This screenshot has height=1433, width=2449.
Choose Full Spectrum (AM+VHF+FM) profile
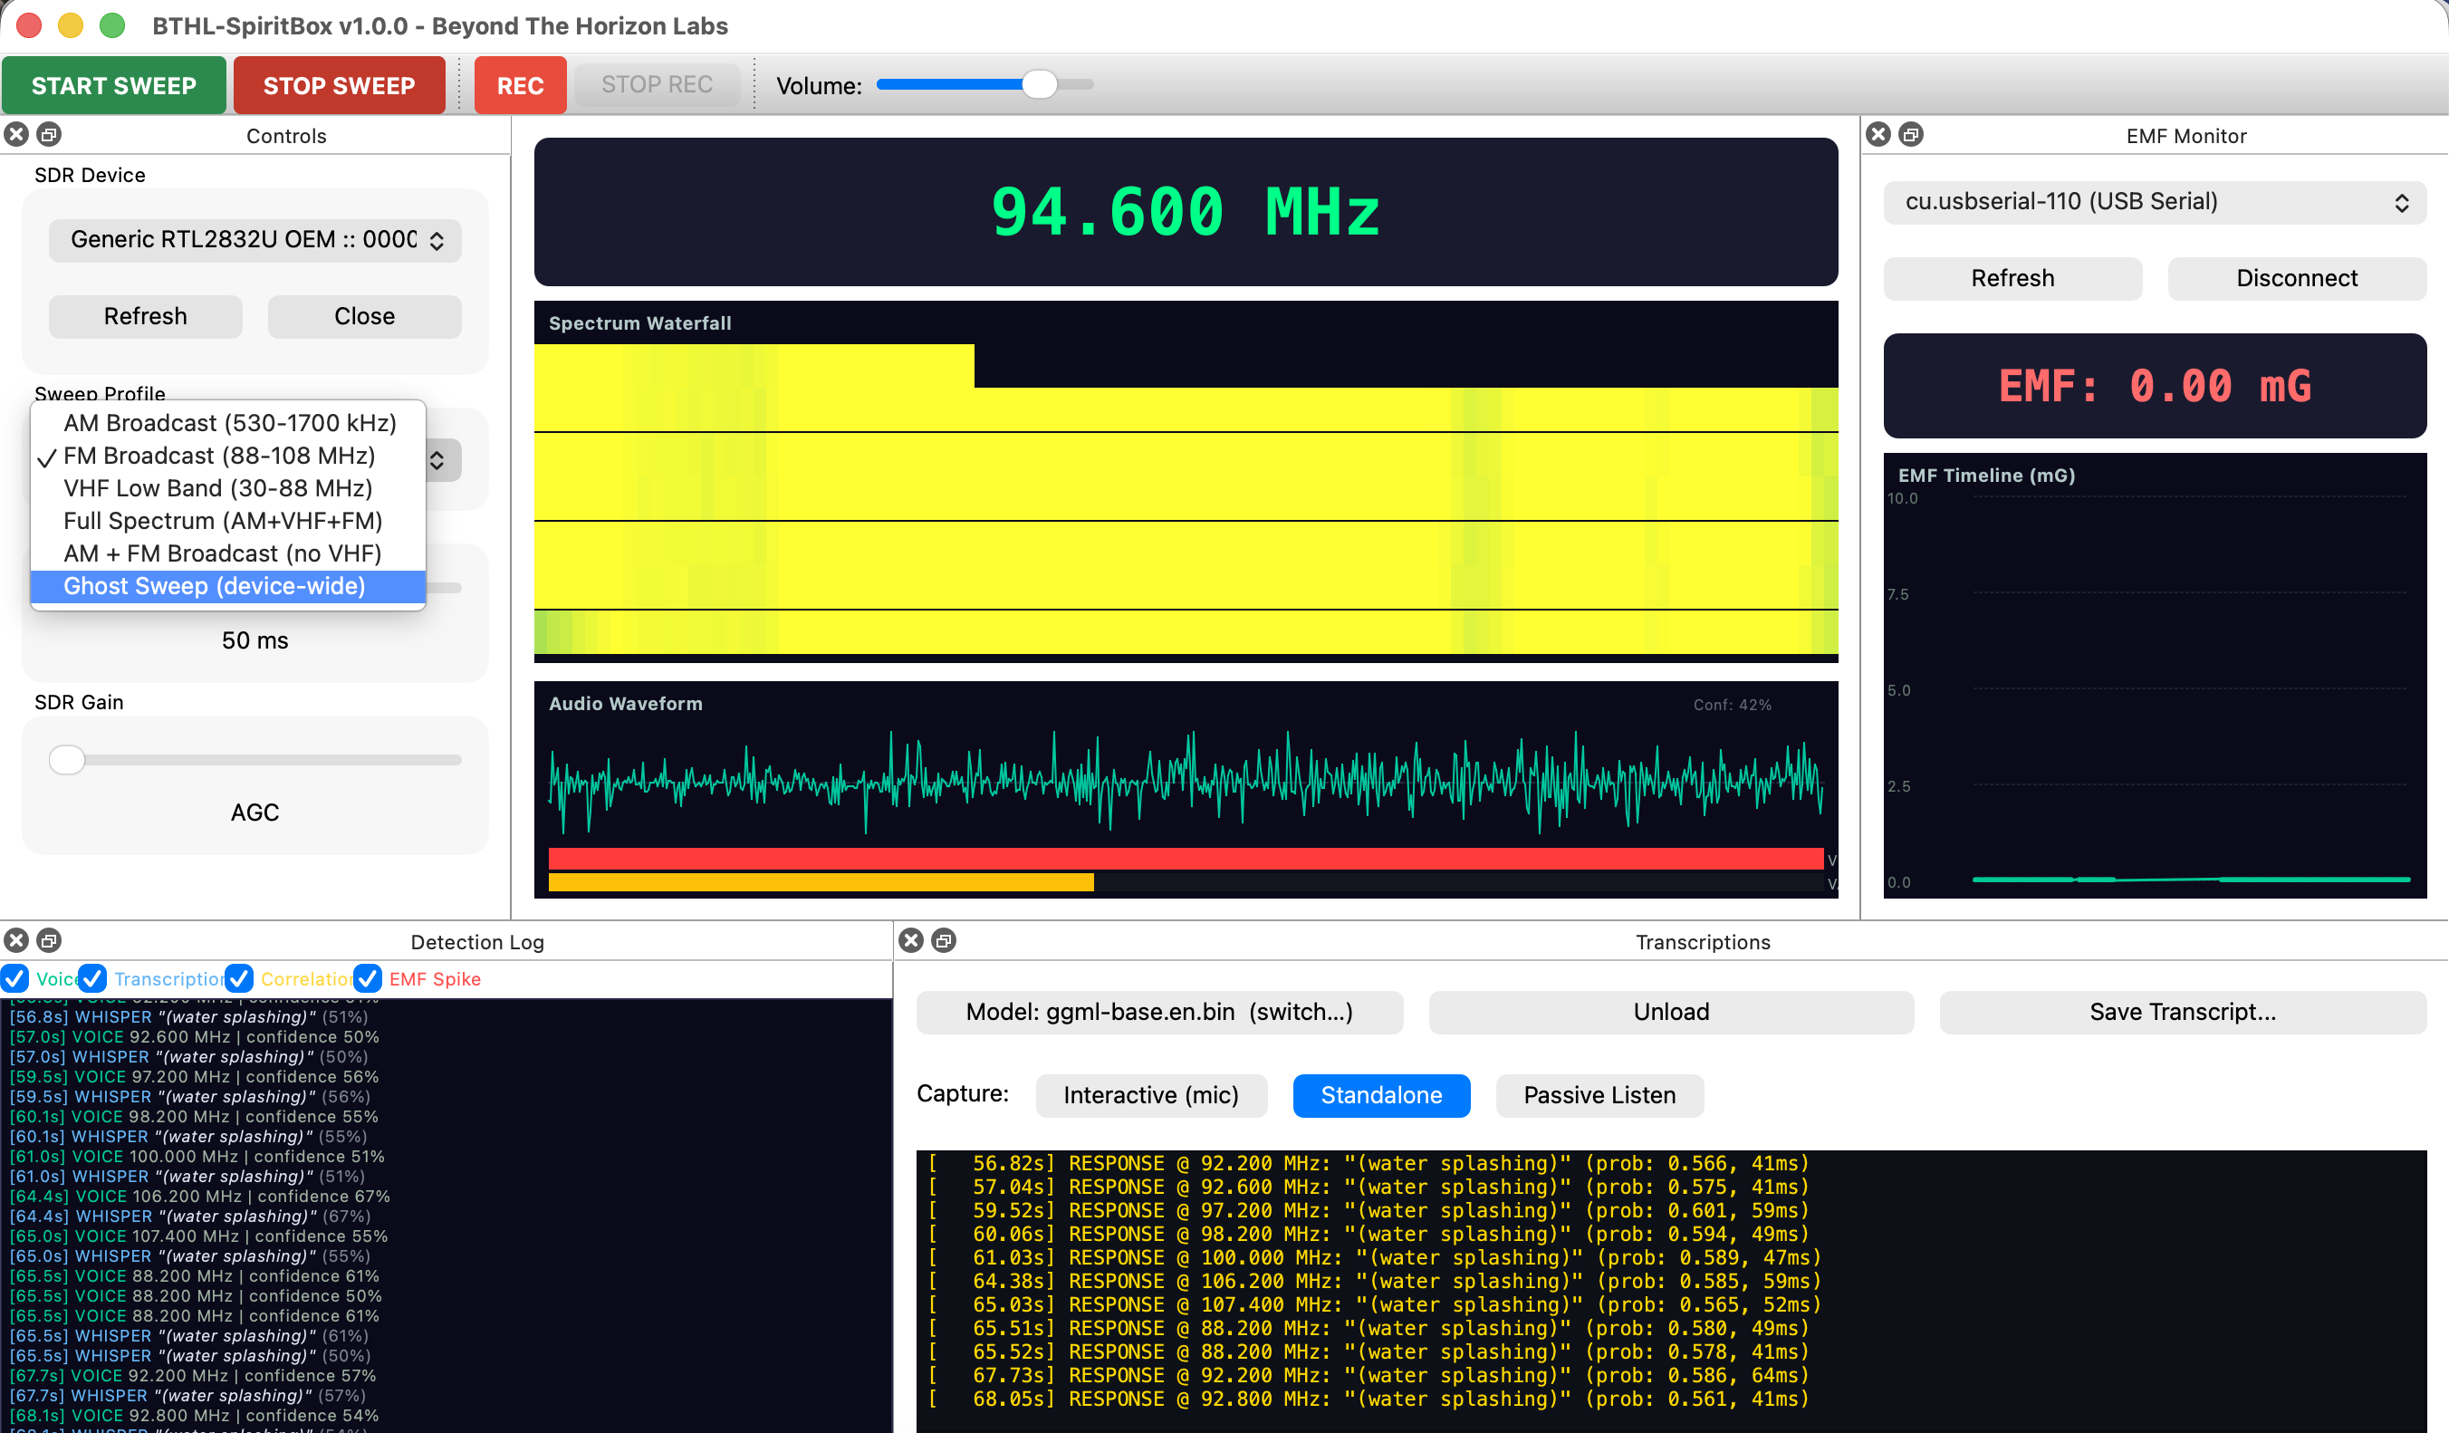[x=229, y=521]
